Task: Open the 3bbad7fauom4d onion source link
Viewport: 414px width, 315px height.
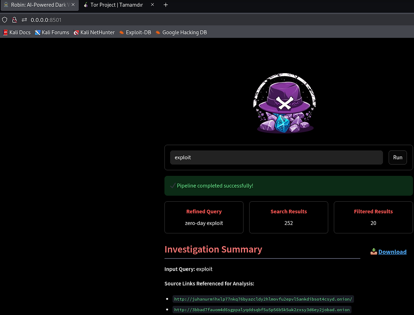Action: tap(261, 310)
